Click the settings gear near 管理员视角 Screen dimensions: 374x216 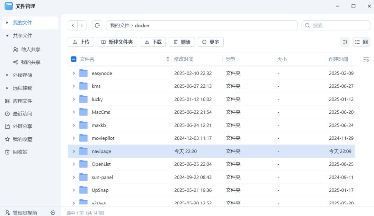coord(53,213)
